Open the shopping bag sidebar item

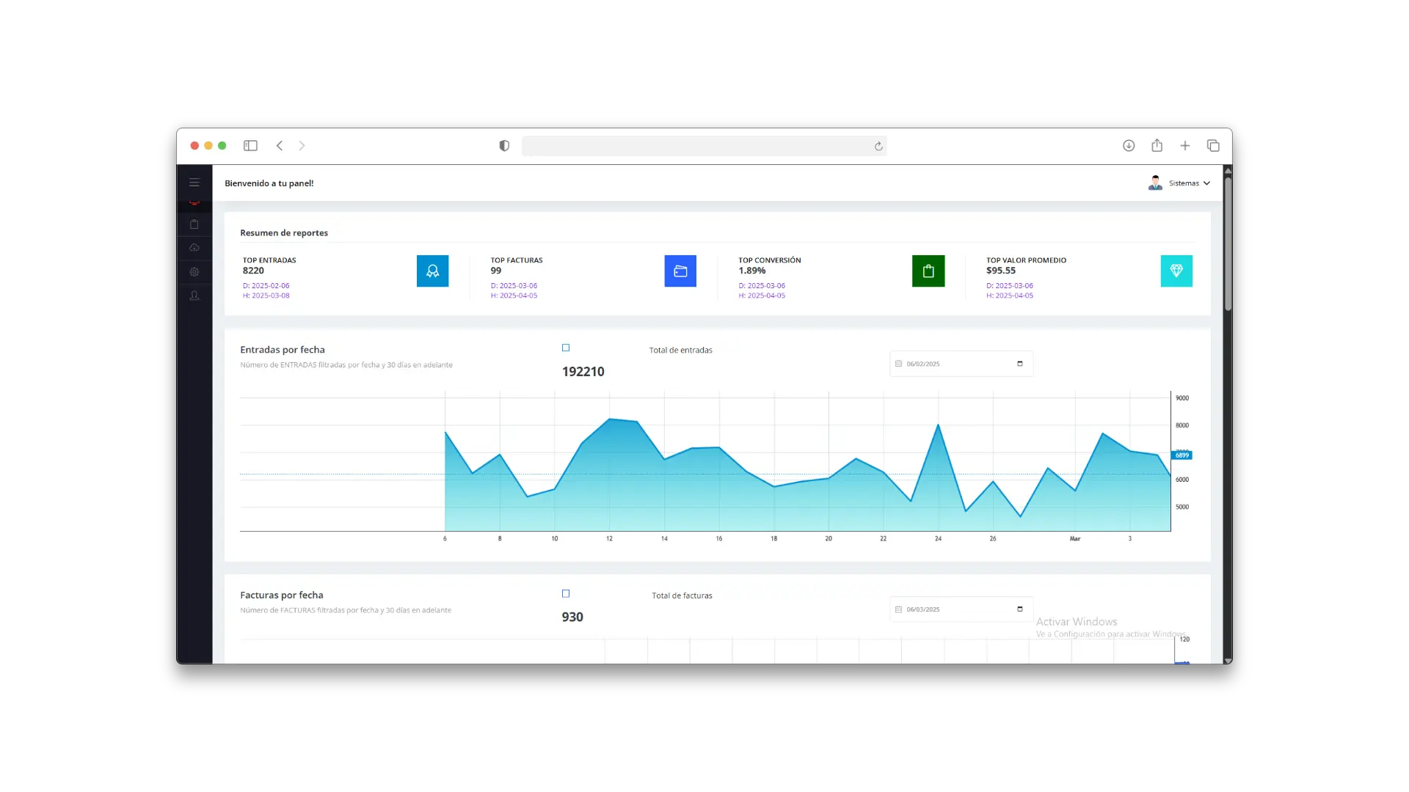194,224
